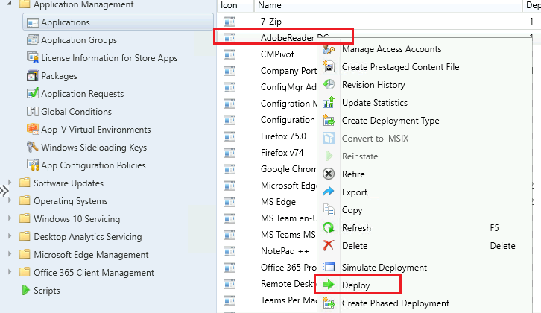Click the Windows Sideloading Keys icon
Viewport: 541px width, 313px height.
[x=33, y=147]
